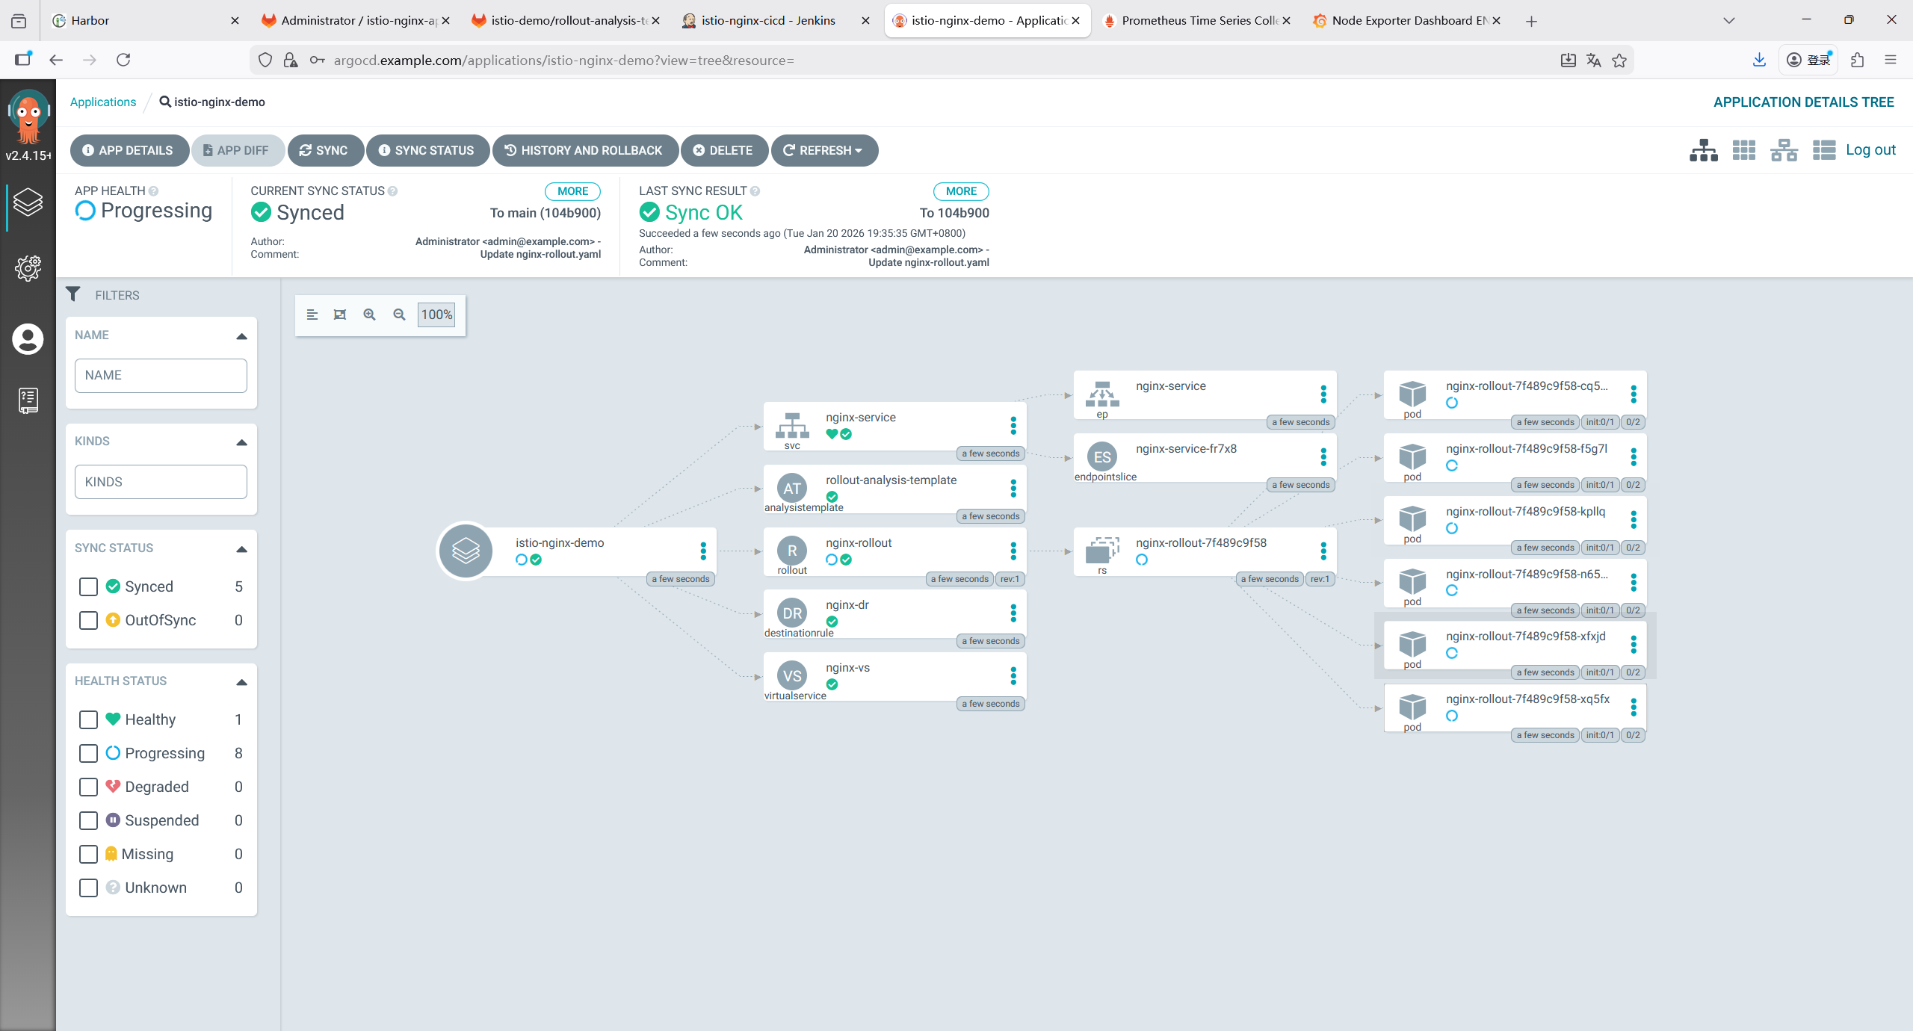1913x1031 pixels.
Task: Click zoom in on the resource tree
Action: (x=369, y=315)
